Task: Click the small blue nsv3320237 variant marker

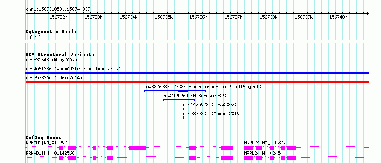Action: [x=184, y=118]
